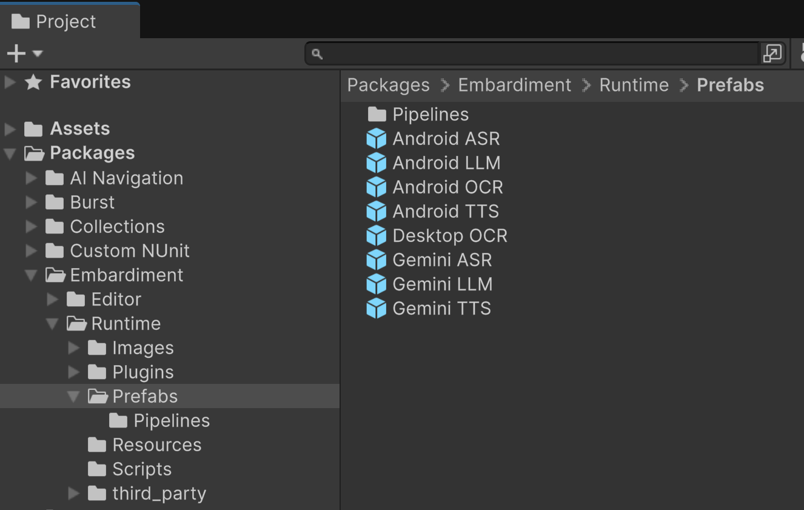Expand the Plugins folder arrow
The height and width of the screenshot is (510, 804).
click(73, 372)
